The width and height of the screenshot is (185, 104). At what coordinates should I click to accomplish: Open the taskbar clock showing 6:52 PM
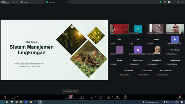pyautogui.click(x=177, y=102)
